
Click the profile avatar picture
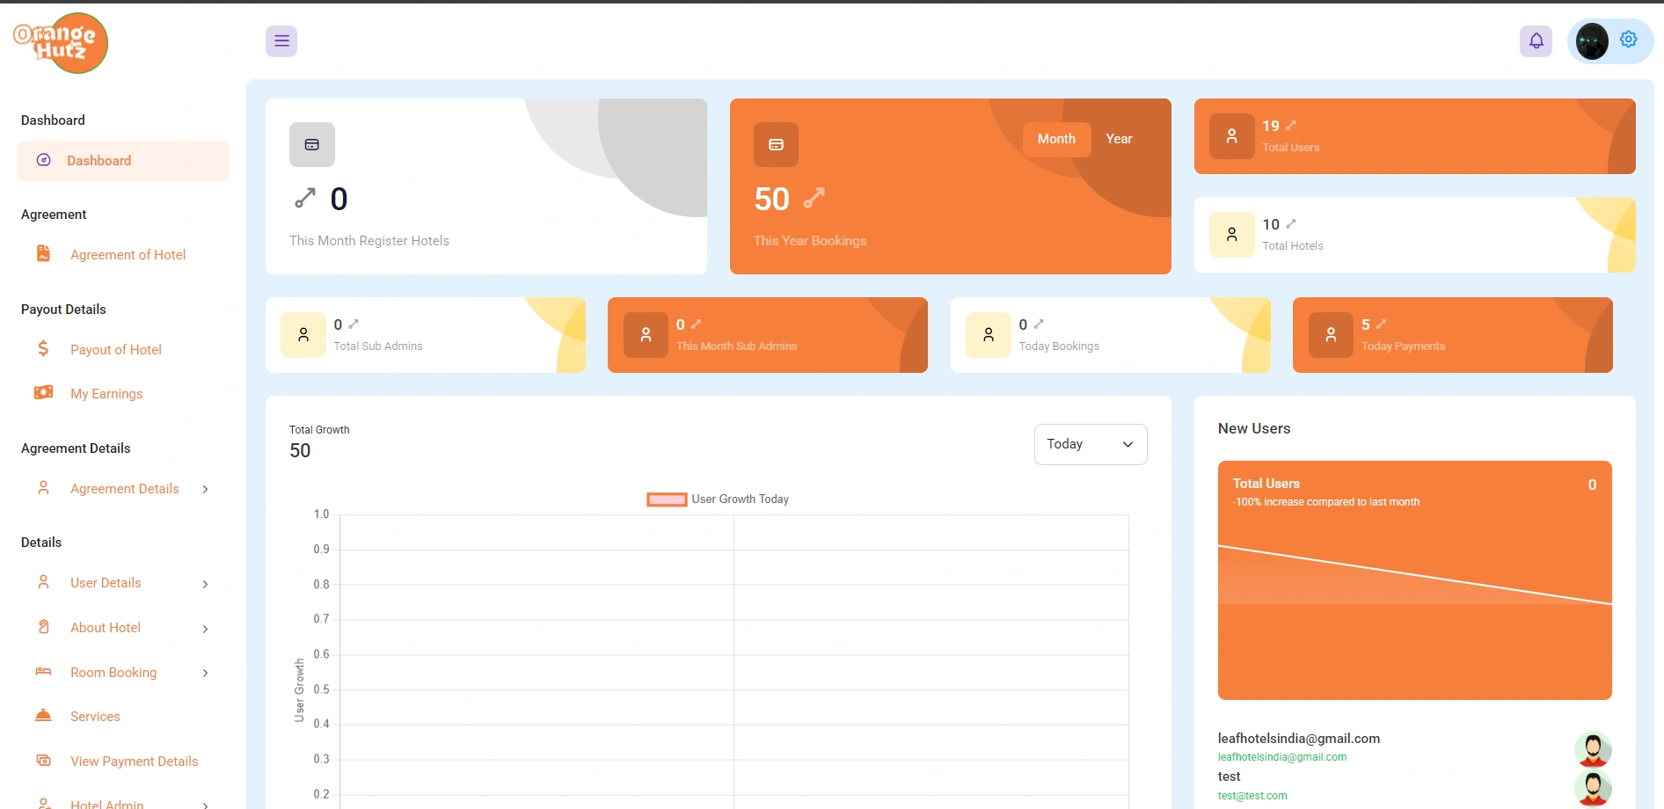(1591, 41)
